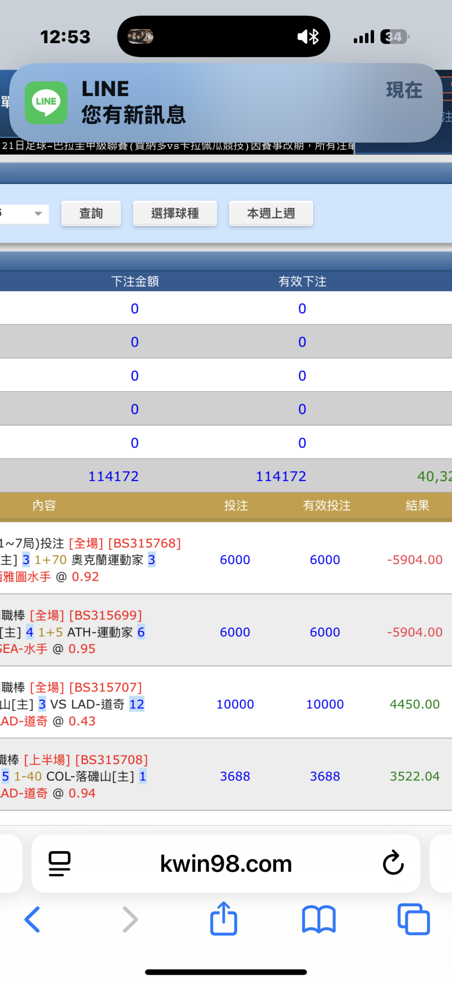
Task: Tap the Dynamic Island media thumbnail
Action: point(140,37)
